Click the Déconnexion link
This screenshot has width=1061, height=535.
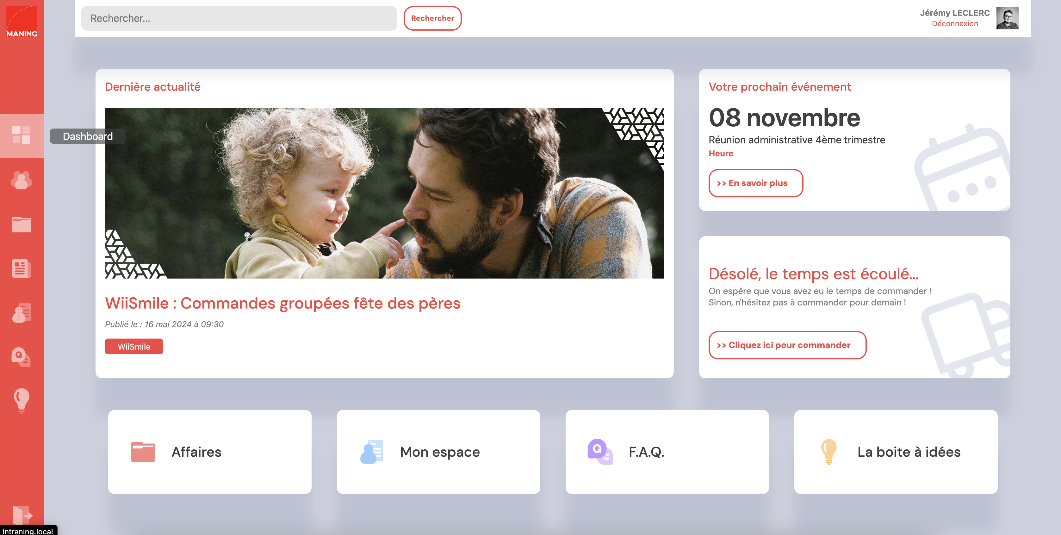click(955, 23)
